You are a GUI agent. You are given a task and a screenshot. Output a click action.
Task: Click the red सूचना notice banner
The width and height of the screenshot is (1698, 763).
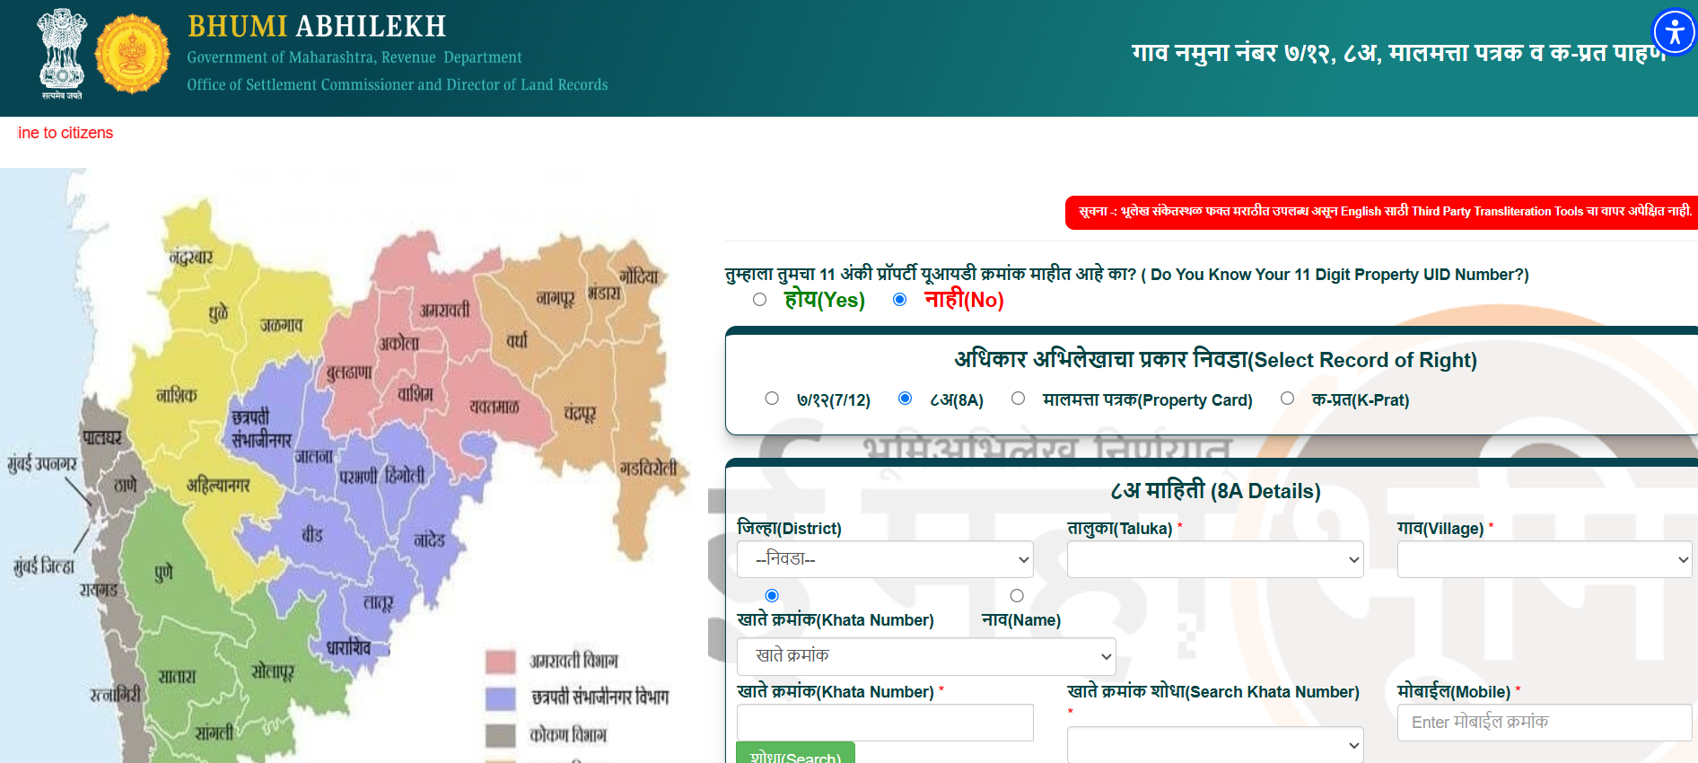tap(1381, 213)
